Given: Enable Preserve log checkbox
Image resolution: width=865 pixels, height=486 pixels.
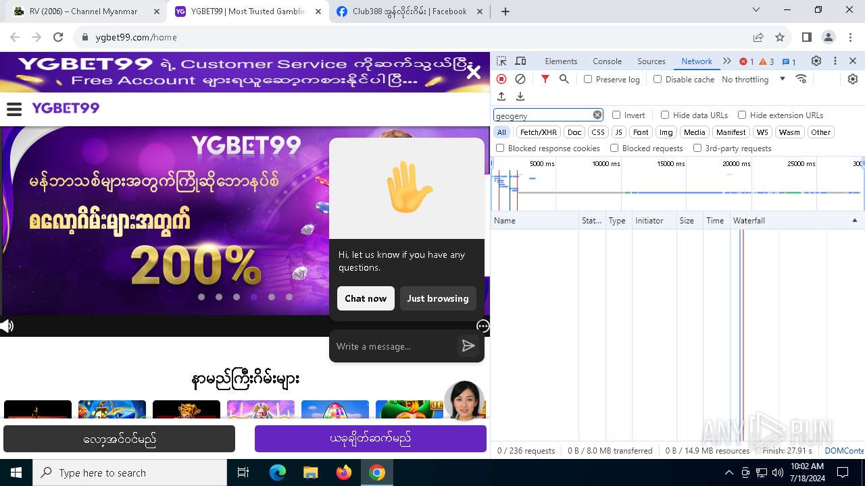Looking at the screenshot, I should tap(588, 79).
